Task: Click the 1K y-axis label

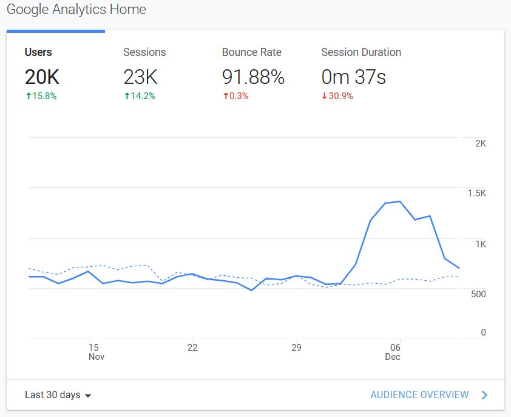Action: [x=481, y=244]
